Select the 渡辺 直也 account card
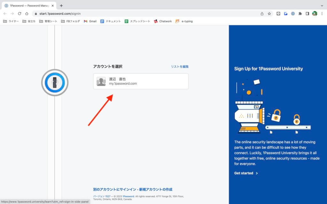Image resolution: width=327 pixels, height=204 pixels. (141, 81)
